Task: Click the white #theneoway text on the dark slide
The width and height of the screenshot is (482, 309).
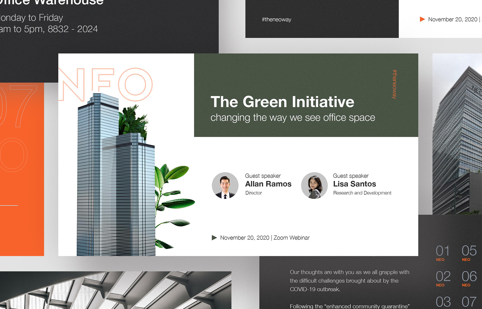Action: [276, 19]
